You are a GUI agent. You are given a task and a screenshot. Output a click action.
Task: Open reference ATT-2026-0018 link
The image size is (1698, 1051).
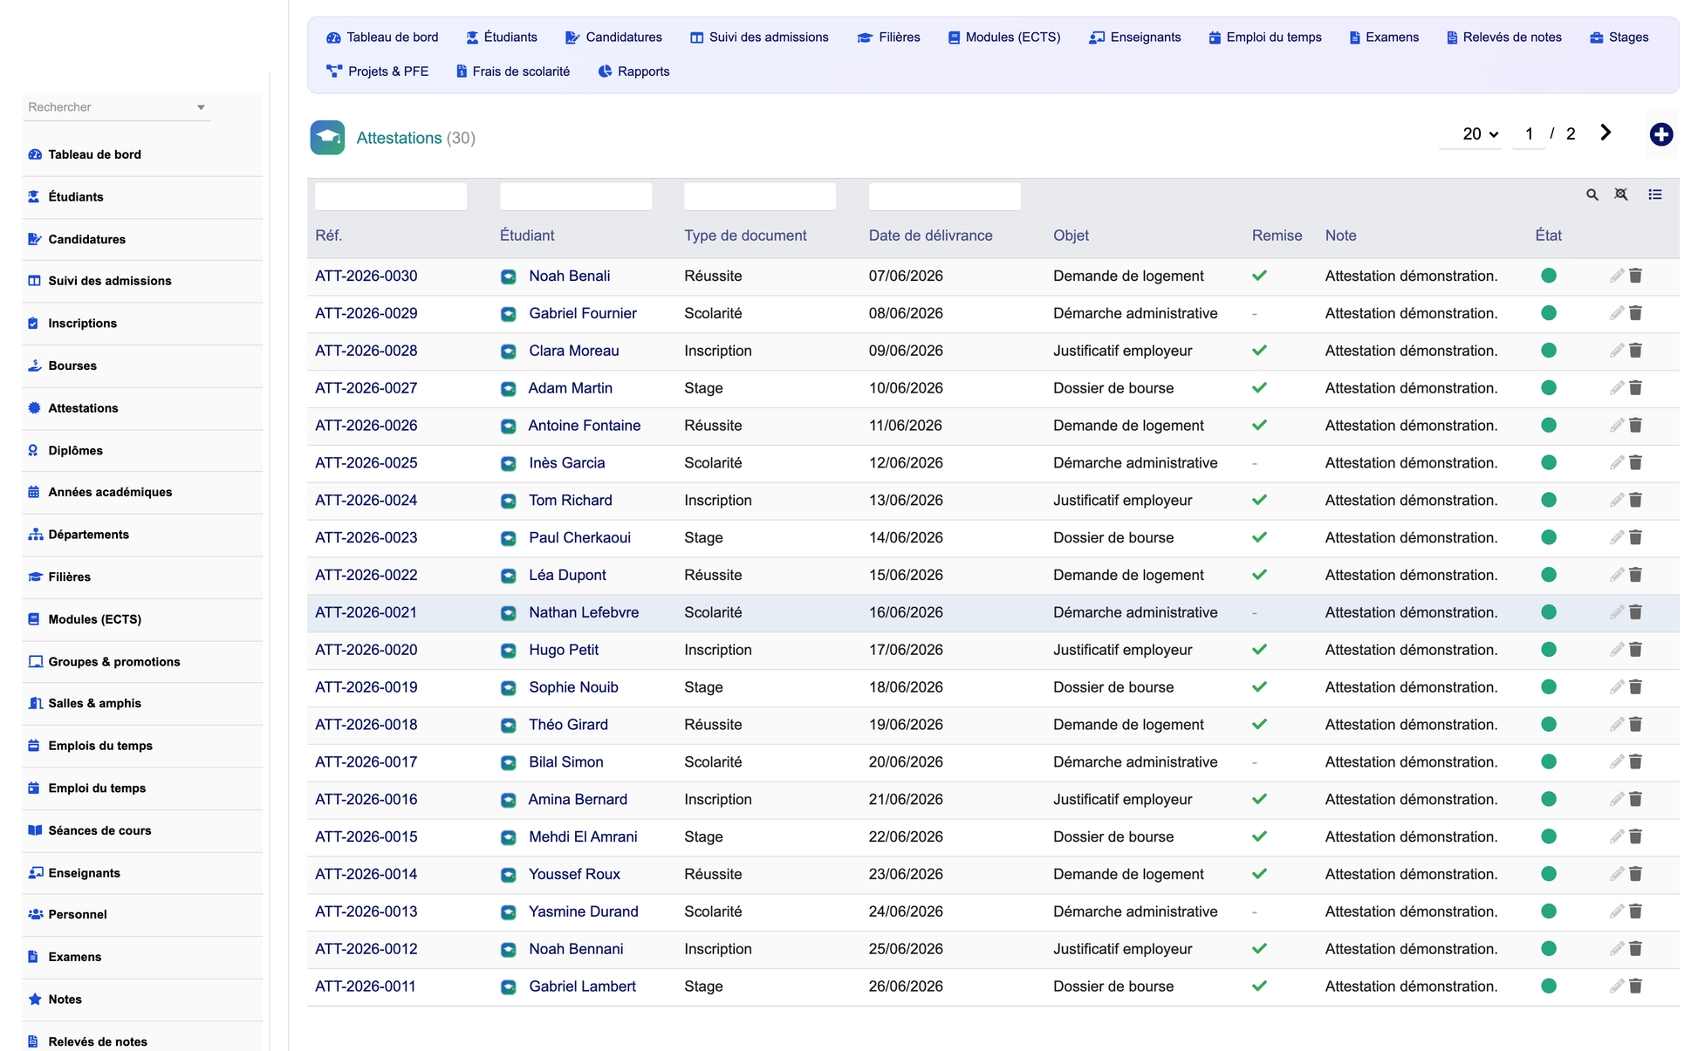click(x=366, y=725)
